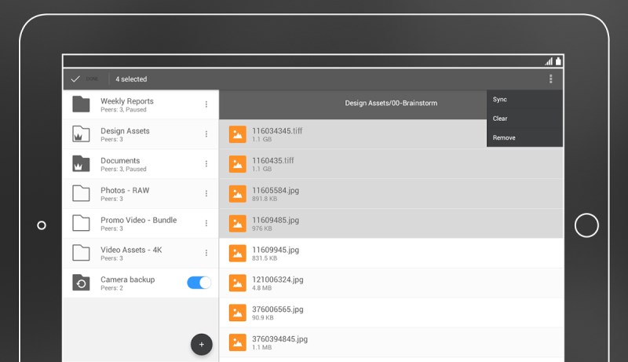Click the Camera backup sync folder icon
The image size is (628, 362).
[x=81, y=283]
